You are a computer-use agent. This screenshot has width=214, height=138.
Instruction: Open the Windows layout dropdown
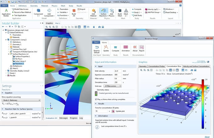tap(169, 9)
